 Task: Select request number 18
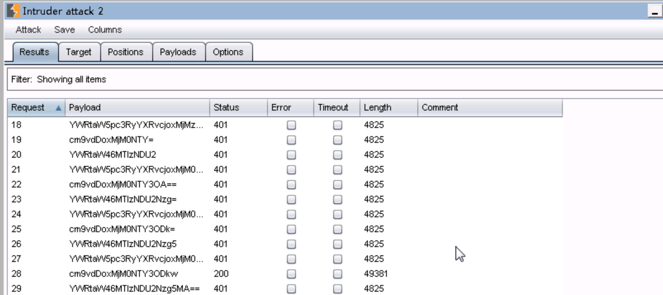tap(15, 125)
